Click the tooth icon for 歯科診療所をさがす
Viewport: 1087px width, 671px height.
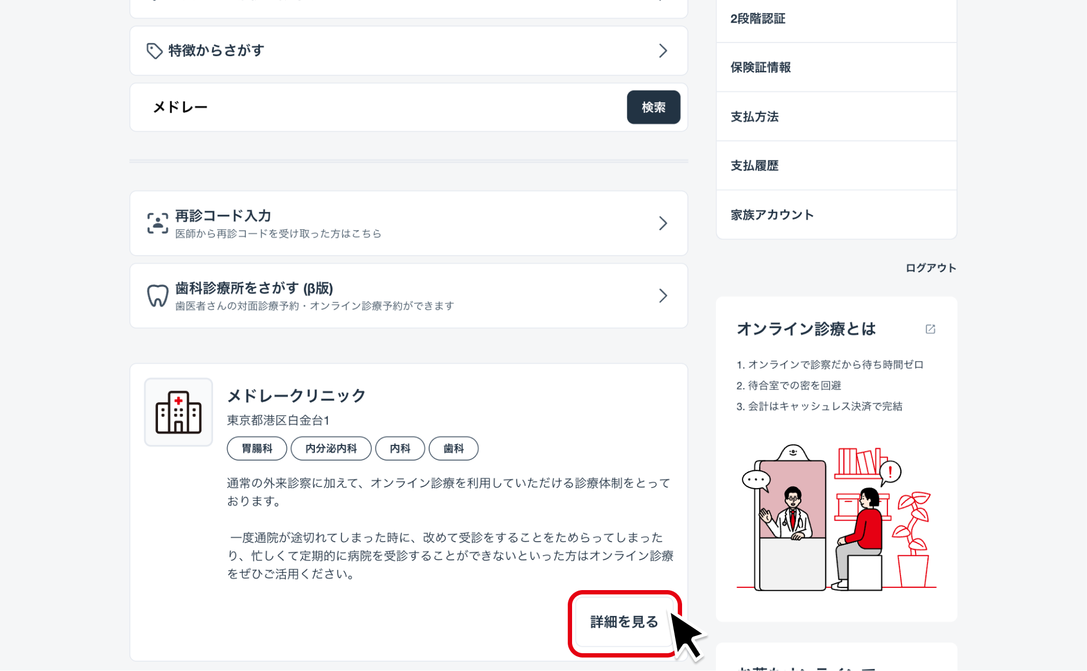tap(157, 296)
